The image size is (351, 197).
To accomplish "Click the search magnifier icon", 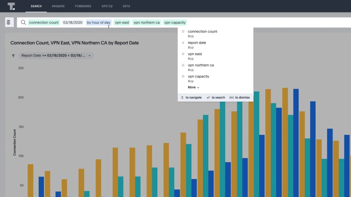I will (x=23, y=22).
